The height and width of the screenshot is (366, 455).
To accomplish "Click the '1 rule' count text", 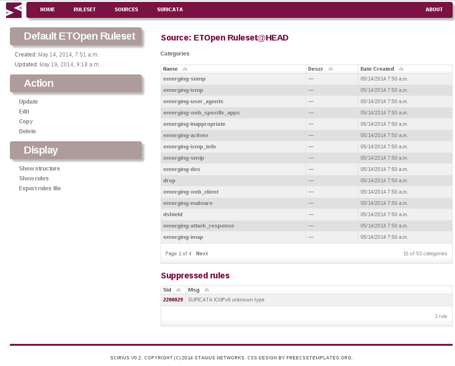I will 441,316.
